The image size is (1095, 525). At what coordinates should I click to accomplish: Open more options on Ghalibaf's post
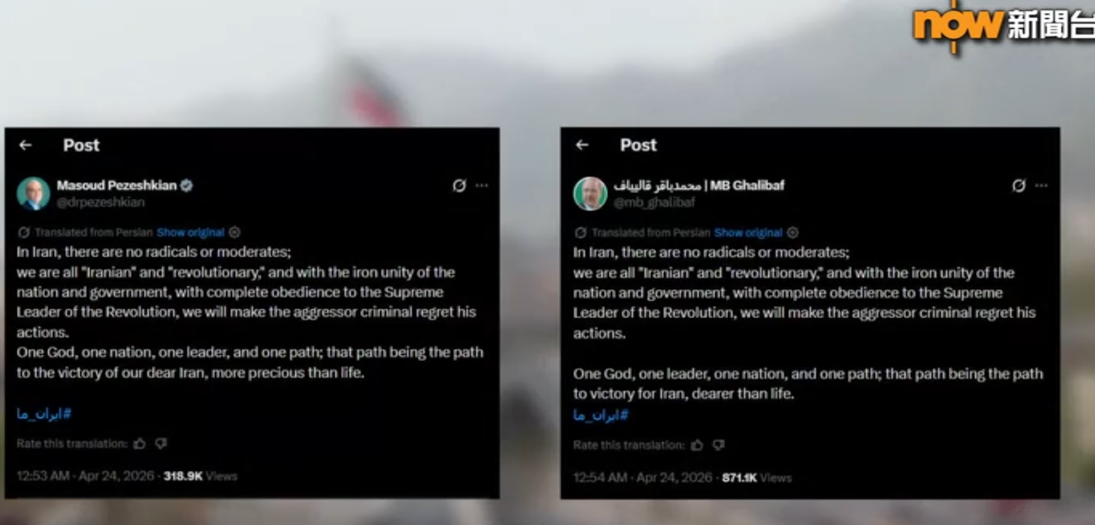point(1041,185)
